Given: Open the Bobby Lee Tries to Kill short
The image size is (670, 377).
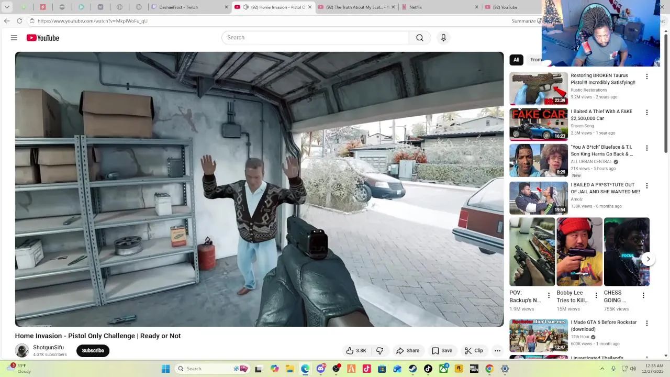Looking at the screenshot, I should [x=579, y=252].
